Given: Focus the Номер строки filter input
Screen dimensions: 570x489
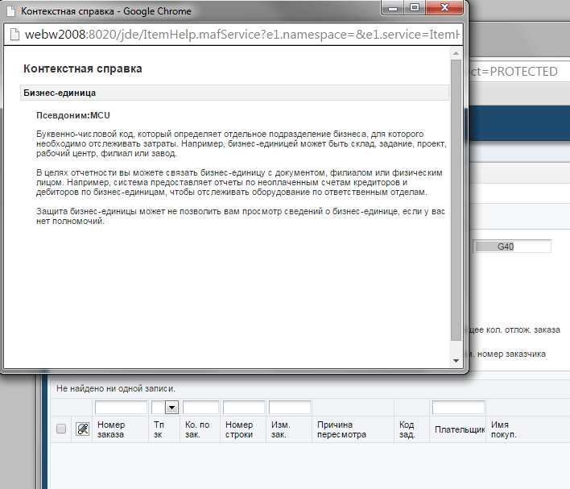Looking at the screenshot, I should tap(244, 408).
